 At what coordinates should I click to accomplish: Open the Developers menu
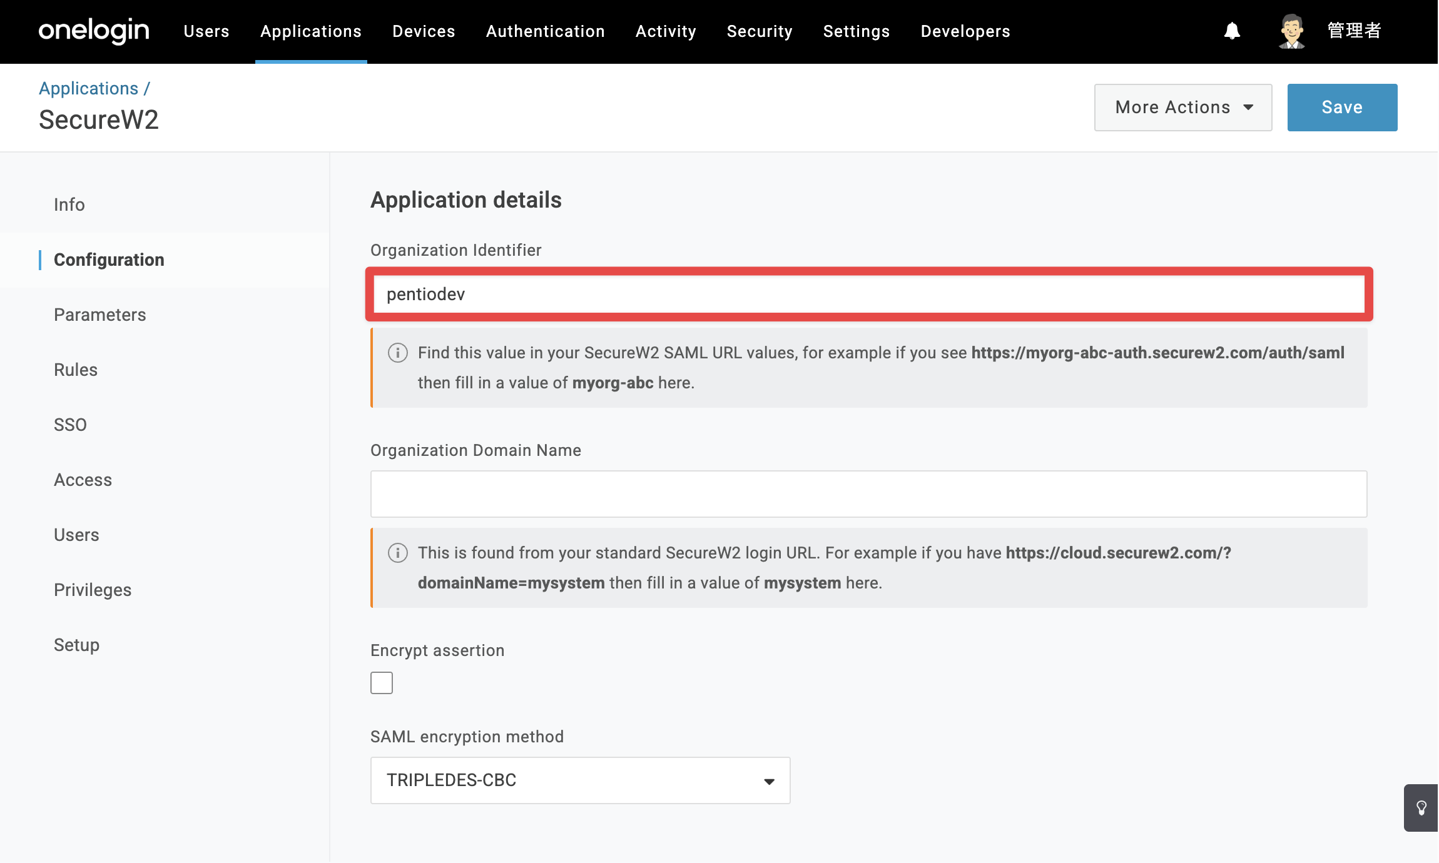[965, 31]
